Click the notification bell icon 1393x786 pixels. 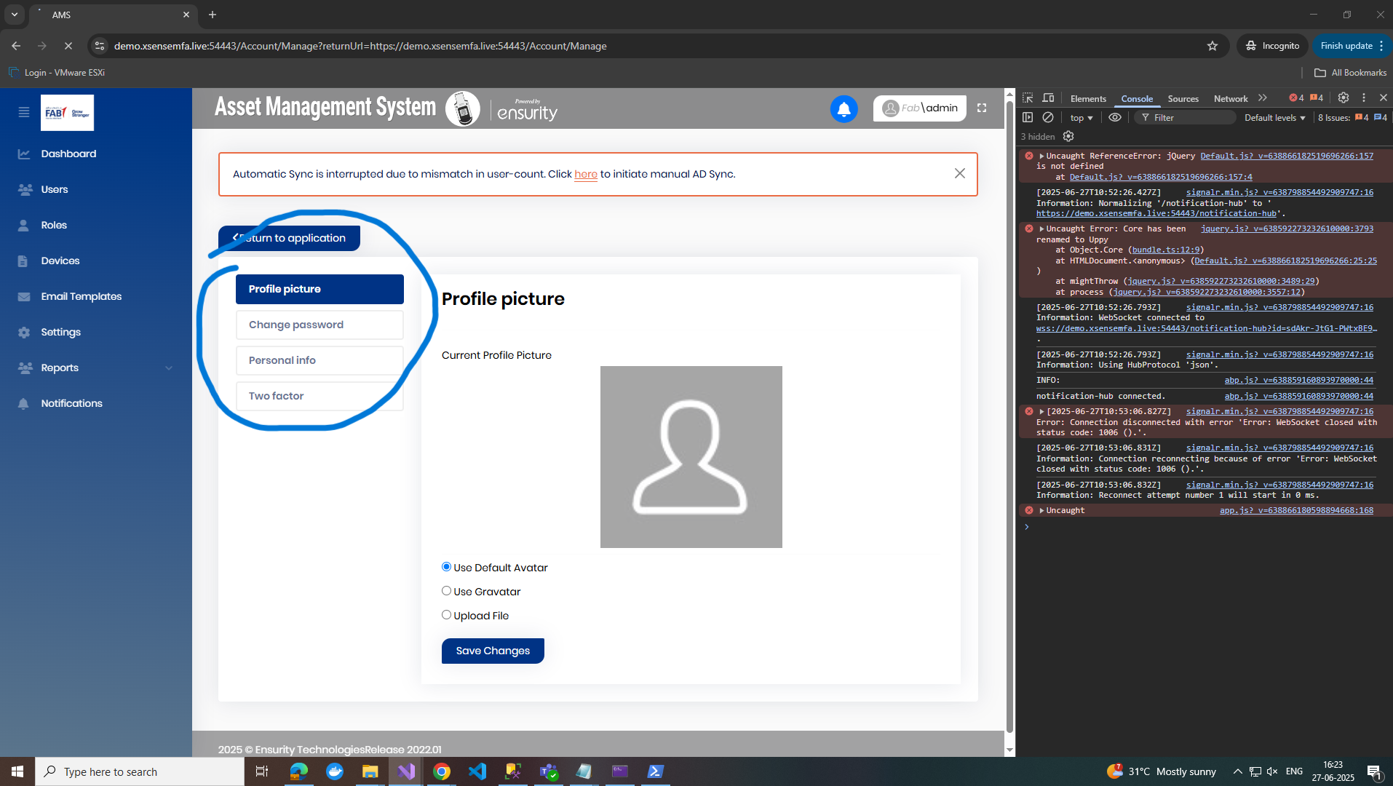[844, 109]
